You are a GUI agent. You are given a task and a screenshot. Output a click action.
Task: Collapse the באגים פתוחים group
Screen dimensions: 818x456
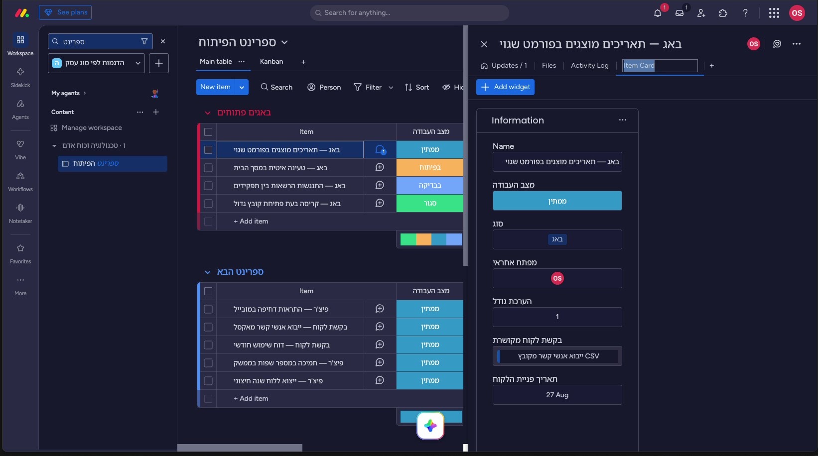tap(208, 113)
